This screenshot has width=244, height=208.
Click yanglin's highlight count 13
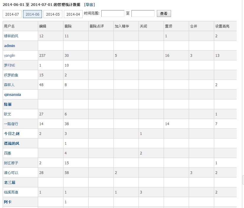tap(217, 55)
